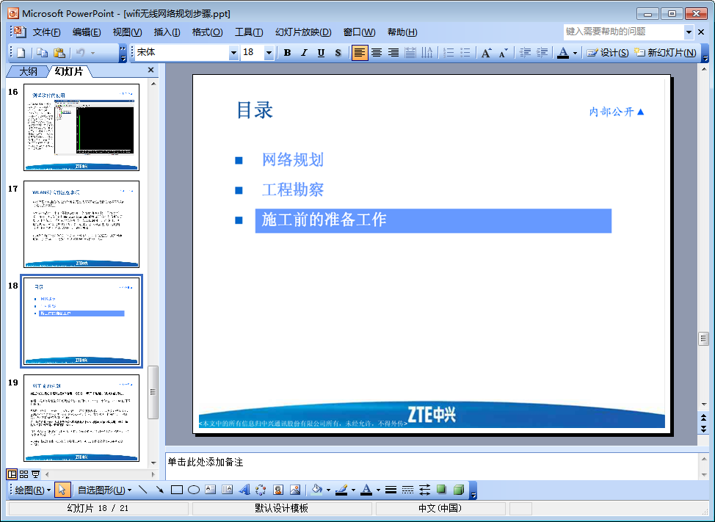Open the 编辑(E) menu
The height and width of the screenshot is (522, 715).
click(x=87, y=32)
